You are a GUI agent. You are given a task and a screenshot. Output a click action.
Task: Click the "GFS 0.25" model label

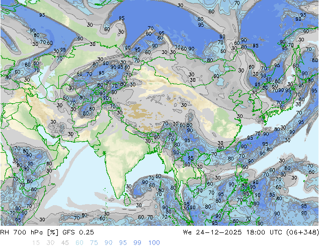[x=78, y=232]
